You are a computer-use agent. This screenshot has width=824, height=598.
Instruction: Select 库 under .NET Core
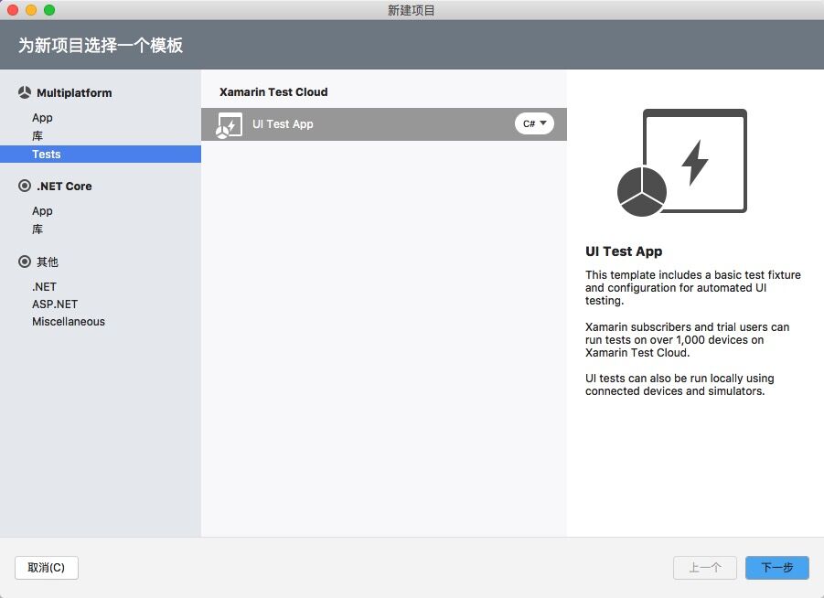pyautogui.click(x=37, y=230)
